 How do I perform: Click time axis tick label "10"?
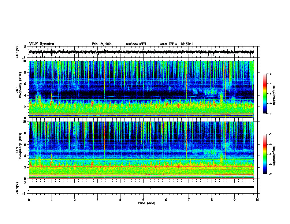click(x=257, y=200)
